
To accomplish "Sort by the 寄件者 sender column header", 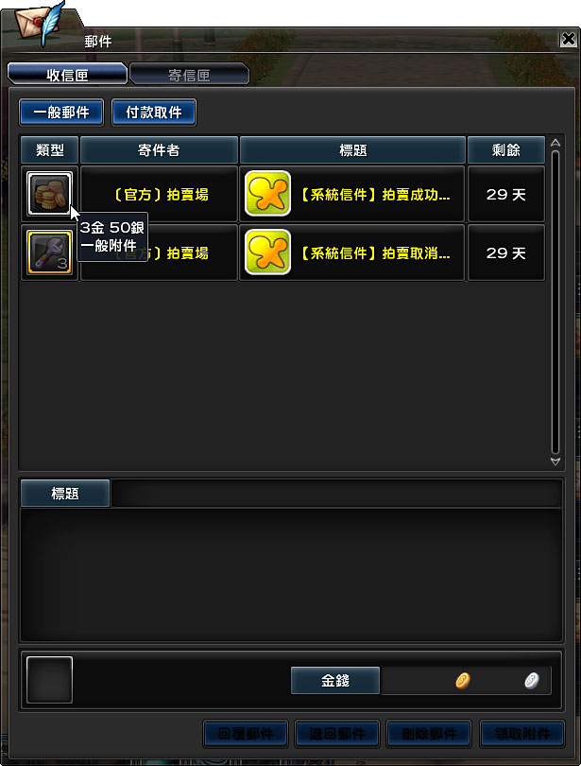I will pos(159,150).
